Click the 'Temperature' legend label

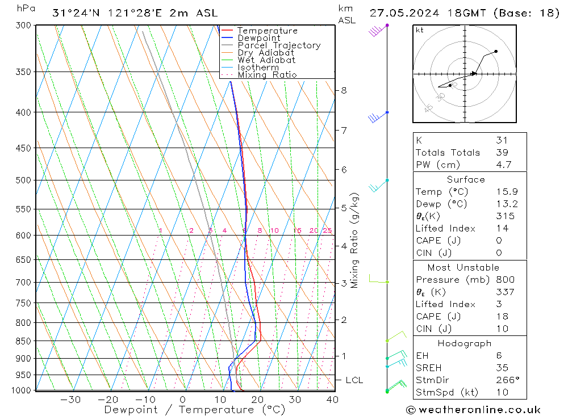coord(268,31)
